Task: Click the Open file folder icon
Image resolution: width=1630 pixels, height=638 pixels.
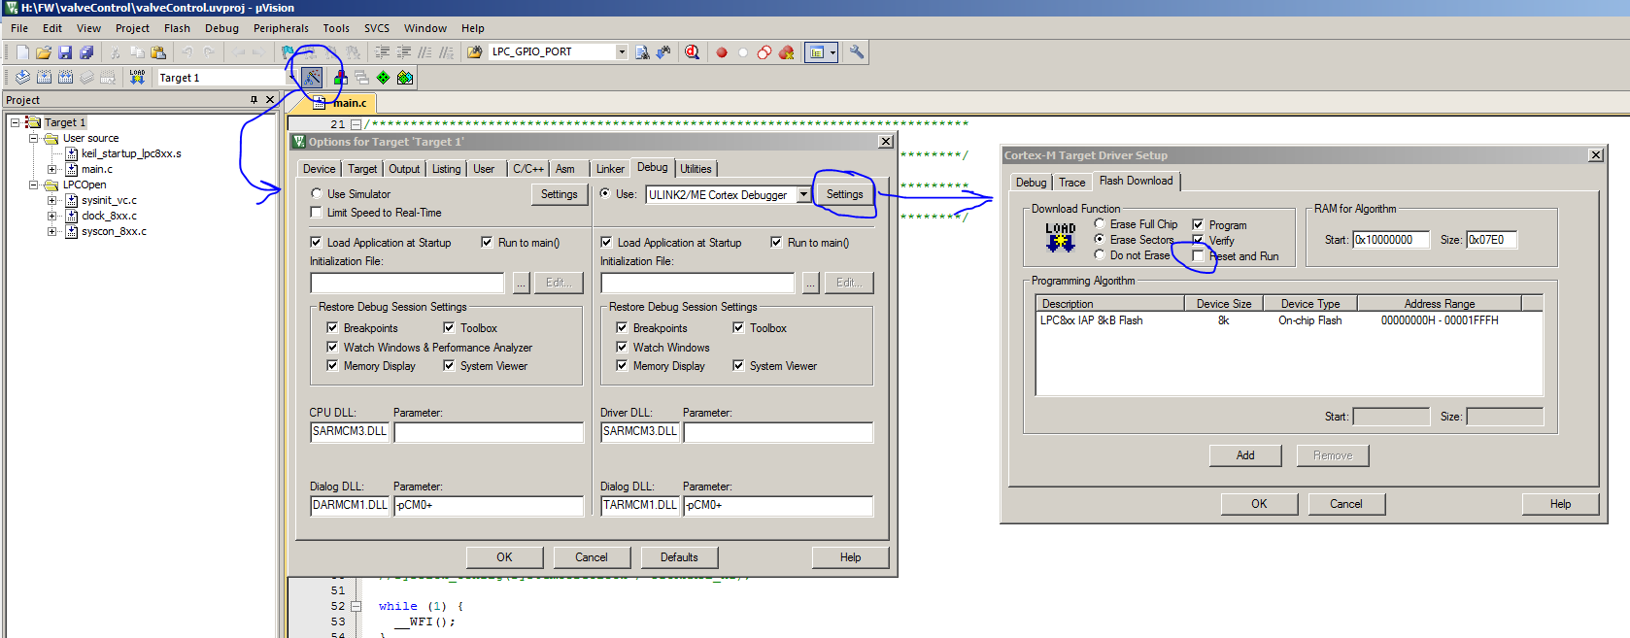Action: point(44,52)
